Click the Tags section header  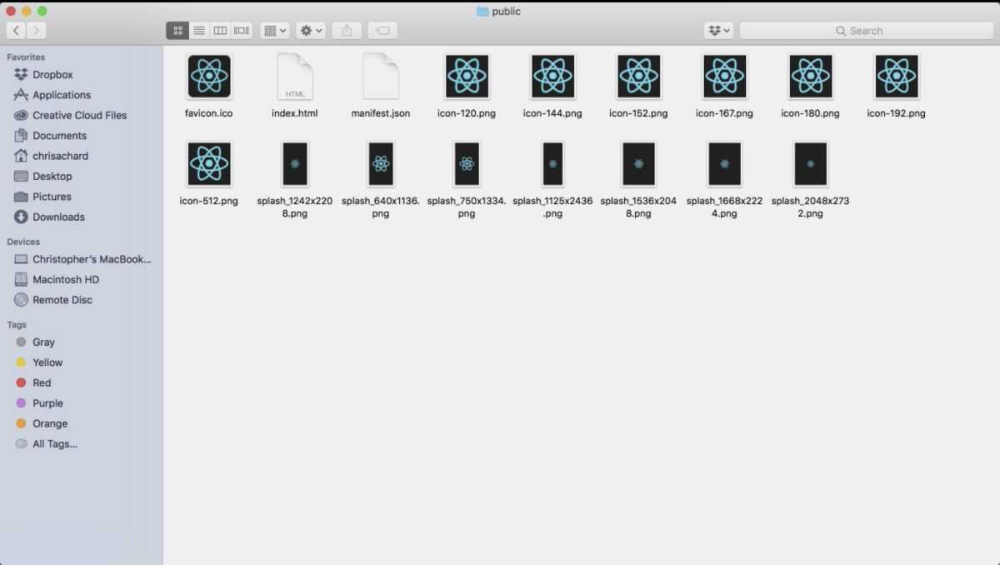tap(17, 325)
